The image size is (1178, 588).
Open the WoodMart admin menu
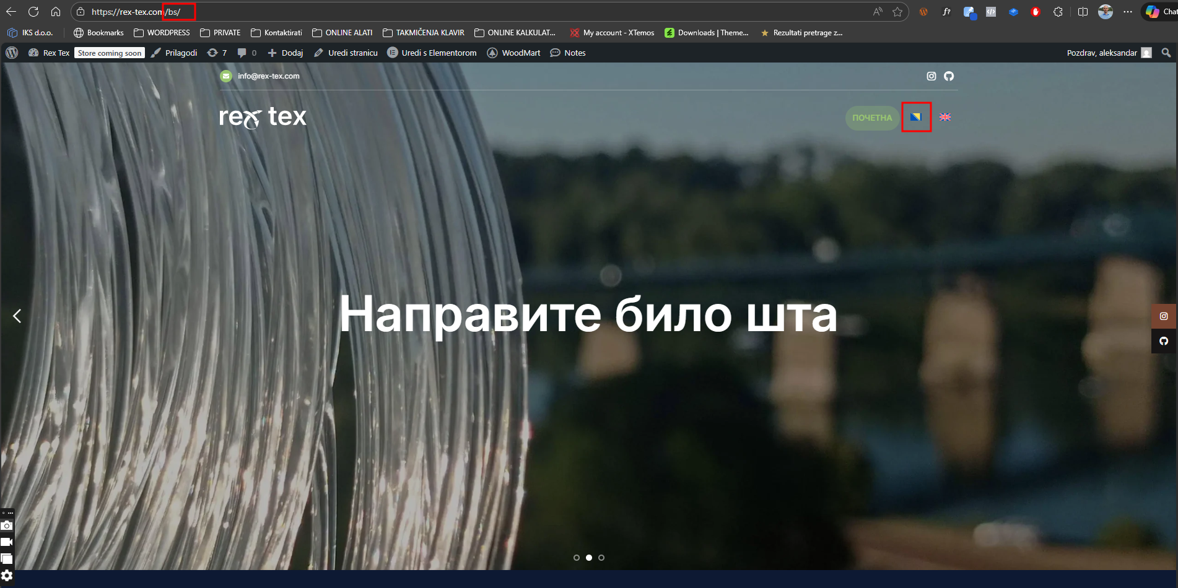(x=513, y=53)
